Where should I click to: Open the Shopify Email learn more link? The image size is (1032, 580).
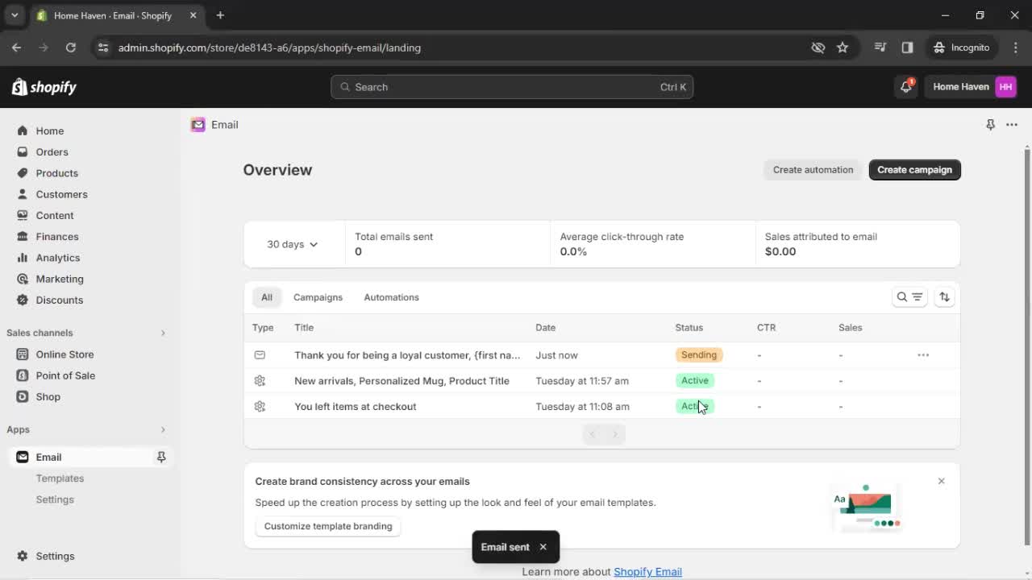pos(647,572)
